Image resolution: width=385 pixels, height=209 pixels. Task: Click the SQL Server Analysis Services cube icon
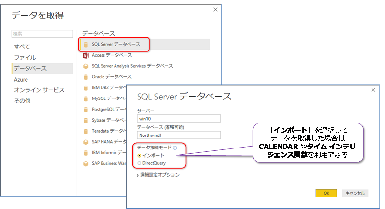pyautogui.click(x=86, y=66)
